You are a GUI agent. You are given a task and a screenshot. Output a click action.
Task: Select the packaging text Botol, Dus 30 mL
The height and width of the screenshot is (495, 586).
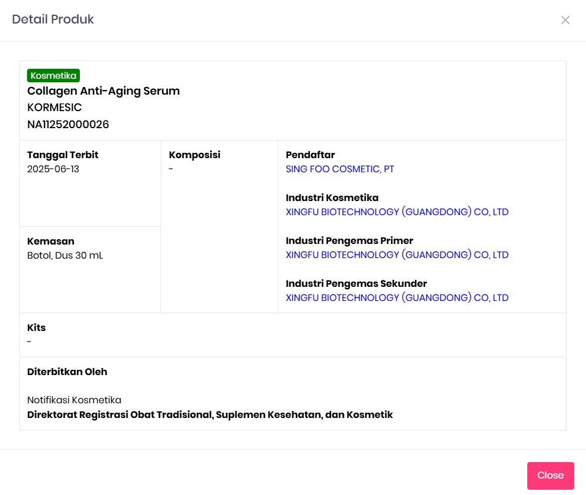[x=65, y=256]
